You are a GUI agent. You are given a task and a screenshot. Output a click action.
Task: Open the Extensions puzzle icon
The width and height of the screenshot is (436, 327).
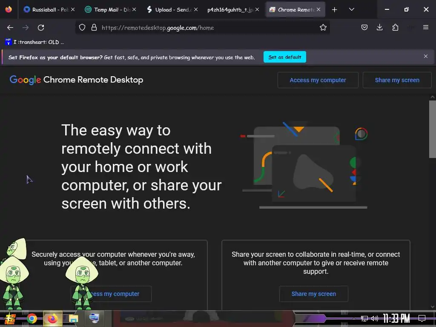[395, 27]
